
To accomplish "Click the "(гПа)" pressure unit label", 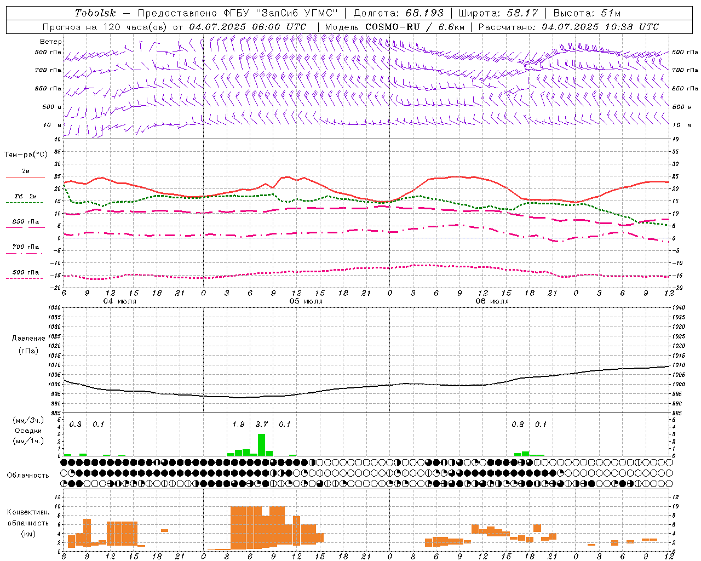I will 28,351.
